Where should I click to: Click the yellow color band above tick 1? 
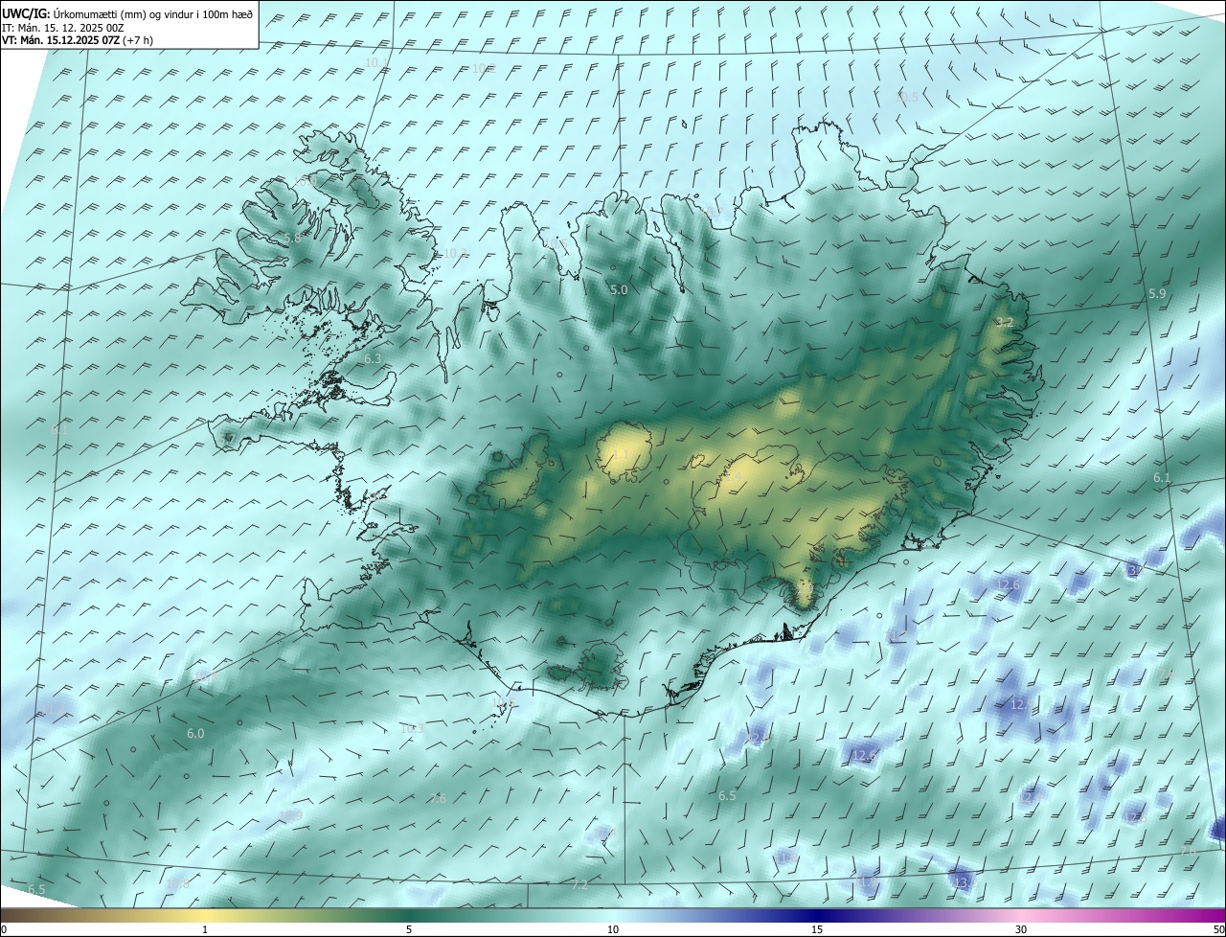point(205,914)
